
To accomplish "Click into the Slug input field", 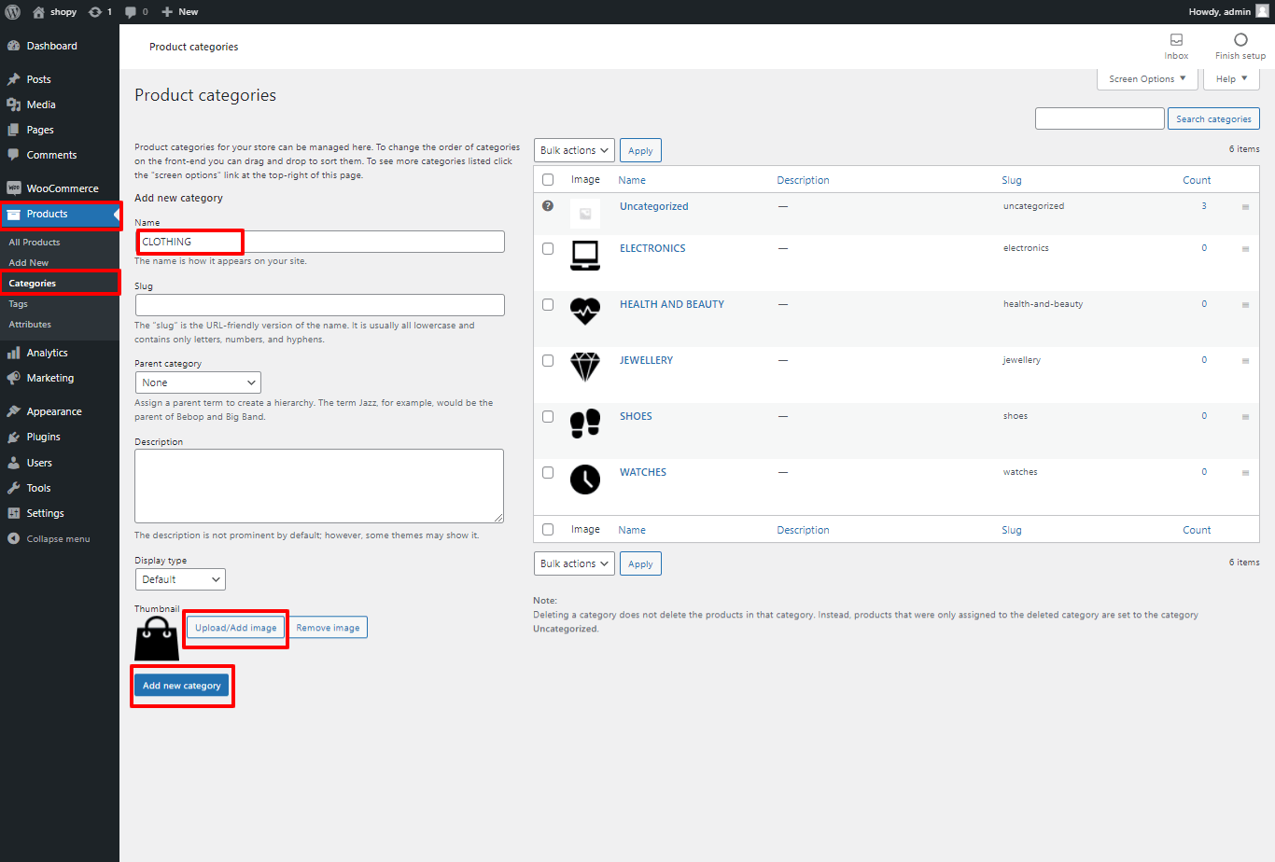I will point(319,305).
